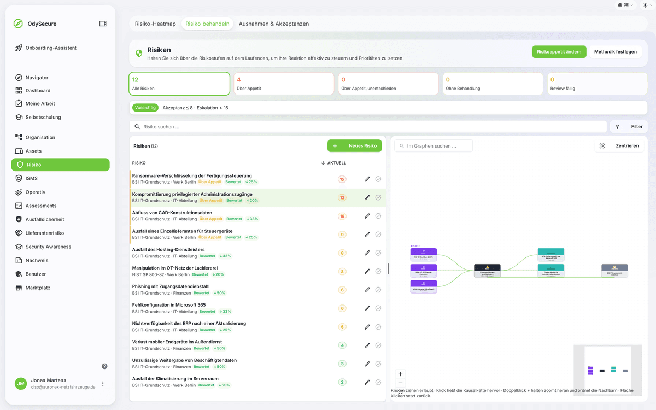Open the Assets section
This screenshot has height=410, width=656.
(x=60, y=151)
